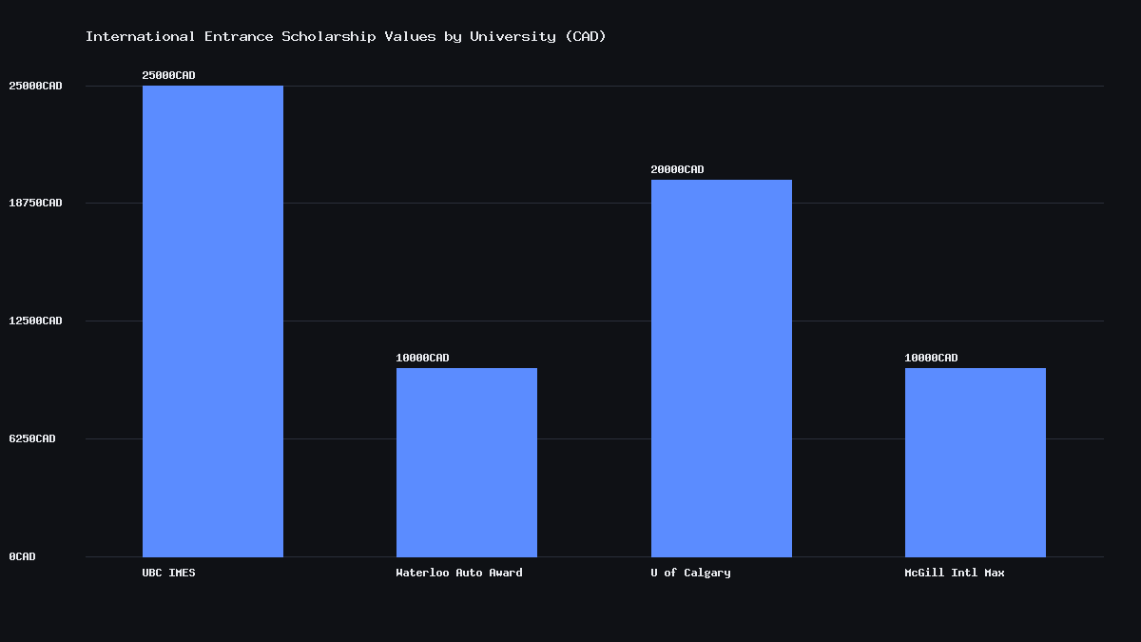The height and width of the screenshot is (642, 1141).
Task: Click the 25000CAD y-axis tick label
Action: (36, 86)
